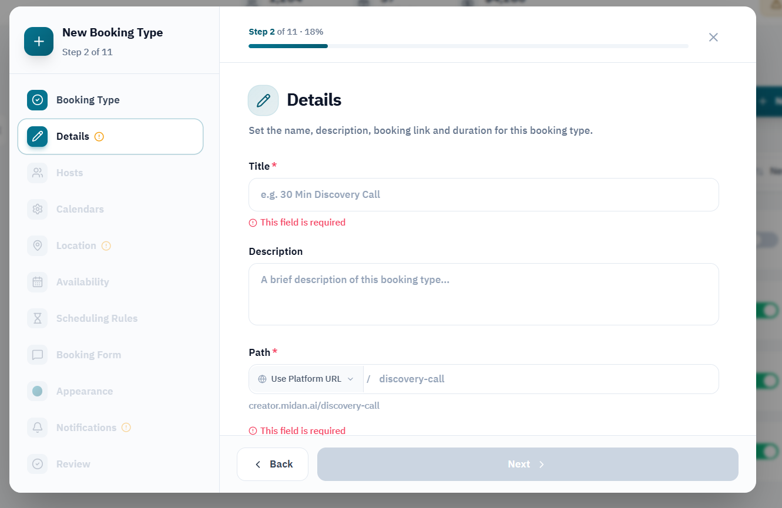Go back with the Back button
The height and width of the screenshot is (508, 782).
coord(273,464)
